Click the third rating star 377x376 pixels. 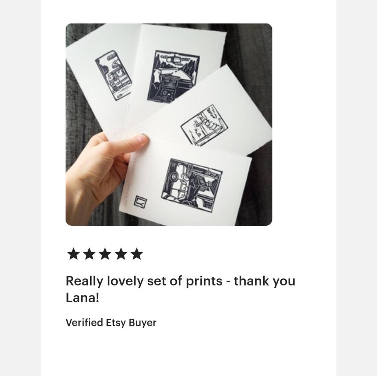click(105, 254)
